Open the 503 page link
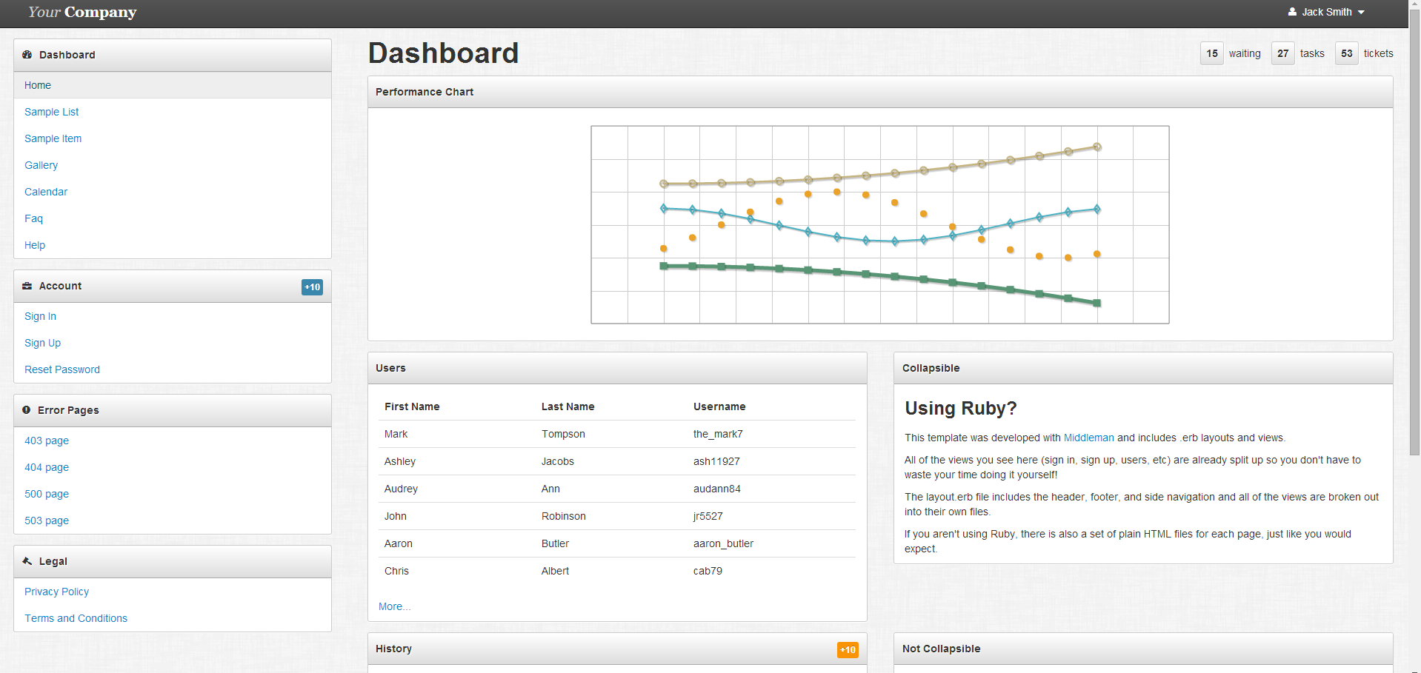The height and width of the screenshot is (673, 1421). coord(47,520)
